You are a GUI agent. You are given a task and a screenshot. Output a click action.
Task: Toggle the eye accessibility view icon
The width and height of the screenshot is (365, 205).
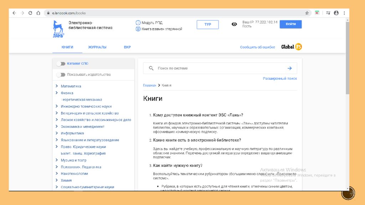(x=234, y=24)
